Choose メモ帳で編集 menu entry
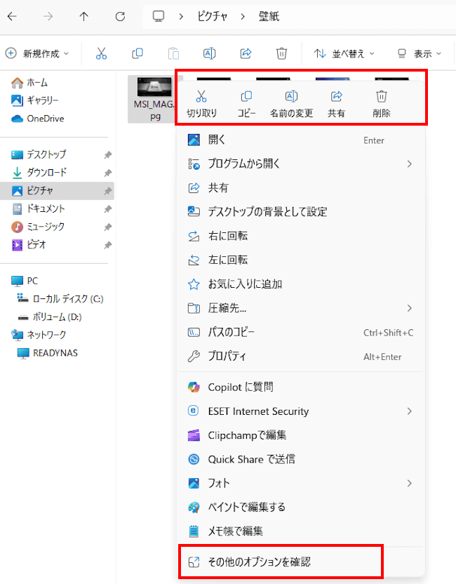 [301, 531]
